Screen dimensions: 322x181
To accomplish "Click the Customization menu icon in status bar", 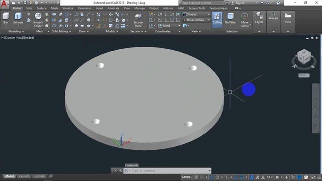I will tap(319, 177).
